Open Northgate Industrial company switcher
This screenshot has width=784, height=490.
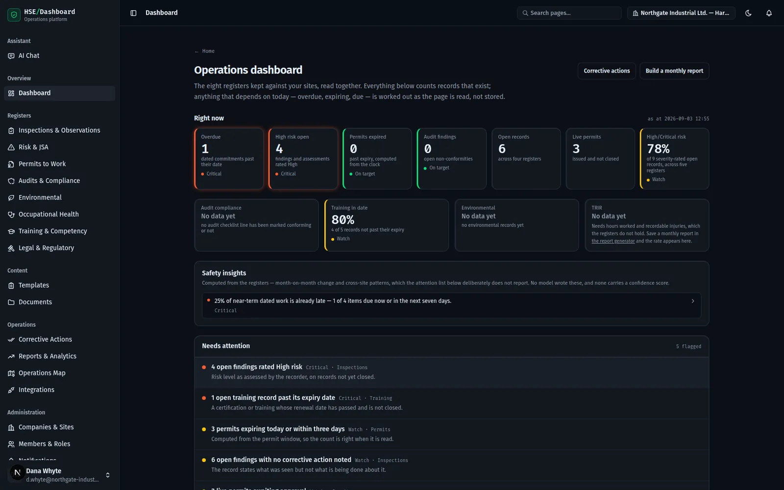(681, 13)
